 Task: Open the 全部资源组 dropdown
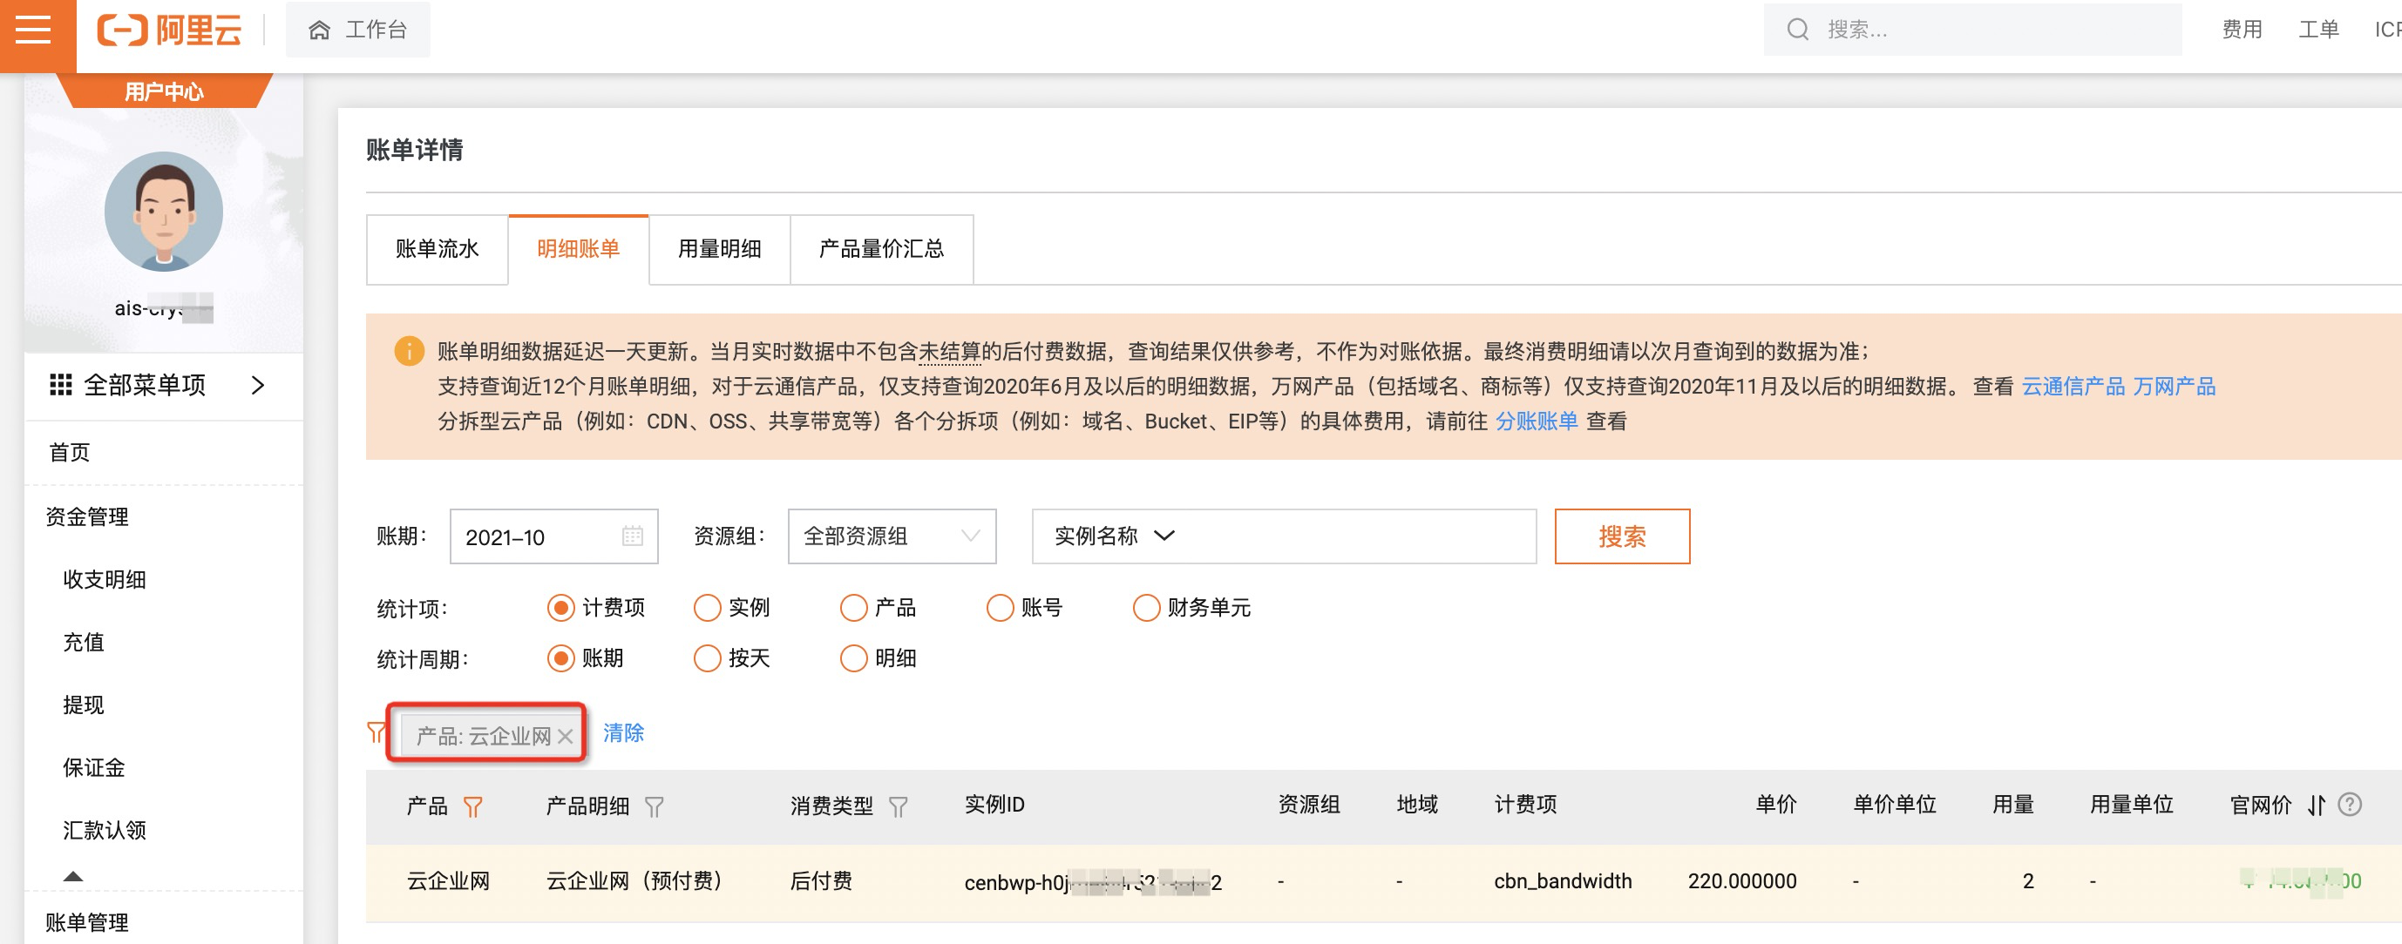tap(891, 536)
